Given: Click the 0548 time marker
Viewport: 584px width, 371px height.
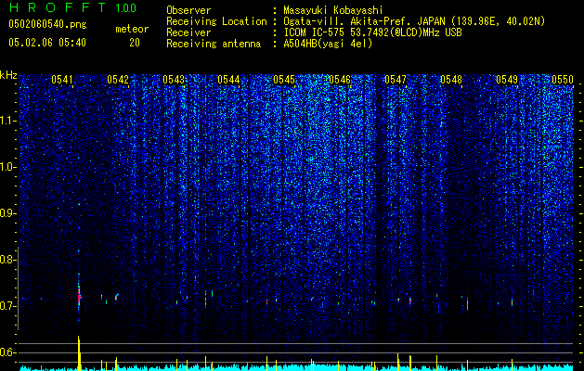Looking at the screenshot, I should tap(451, 80).
